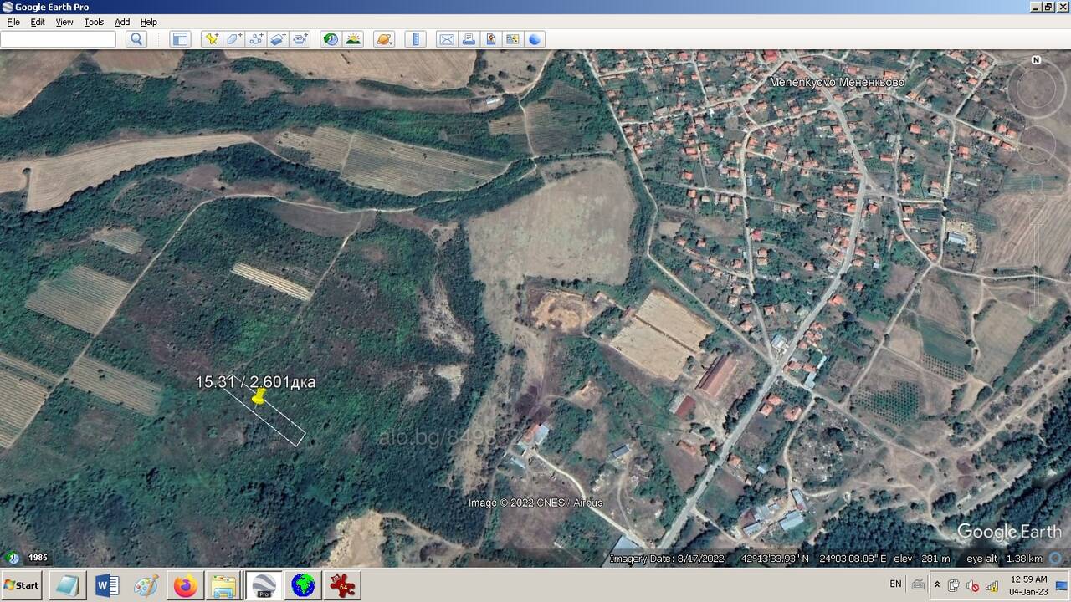
Task: Open the globe application taskbar icon
Action: pos(303,585)
